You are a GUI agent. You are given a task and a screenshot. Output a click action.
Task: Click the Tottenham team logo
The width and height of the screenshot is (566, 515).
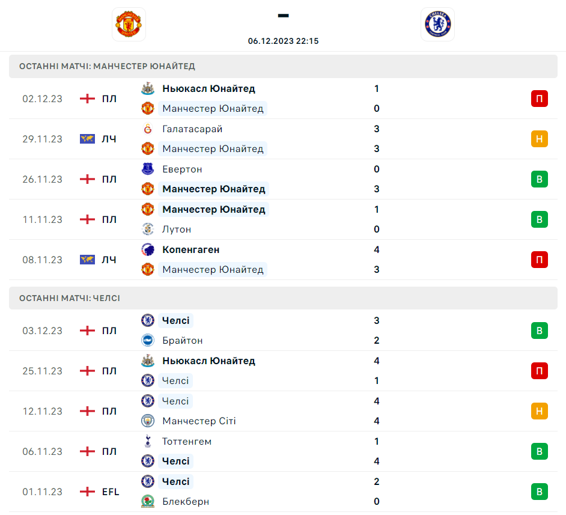tap(147, 441)
